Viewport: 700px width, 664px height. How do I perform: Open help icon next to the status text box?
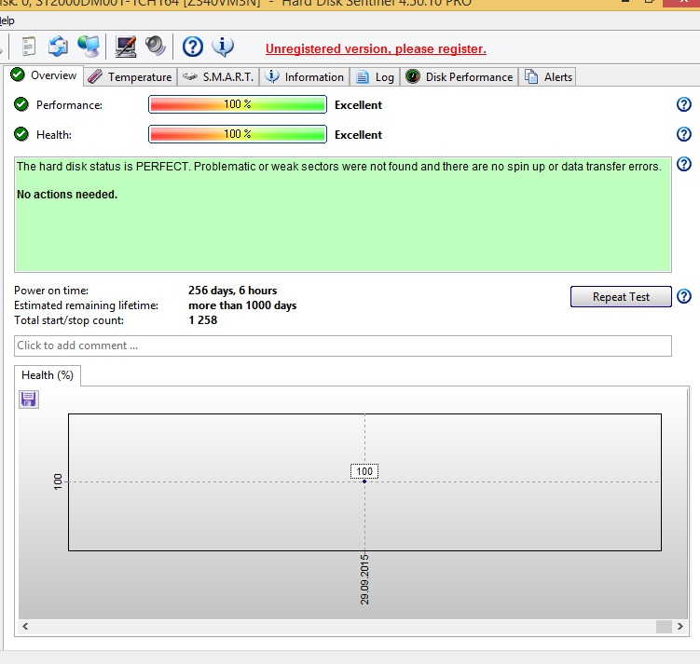683,165
